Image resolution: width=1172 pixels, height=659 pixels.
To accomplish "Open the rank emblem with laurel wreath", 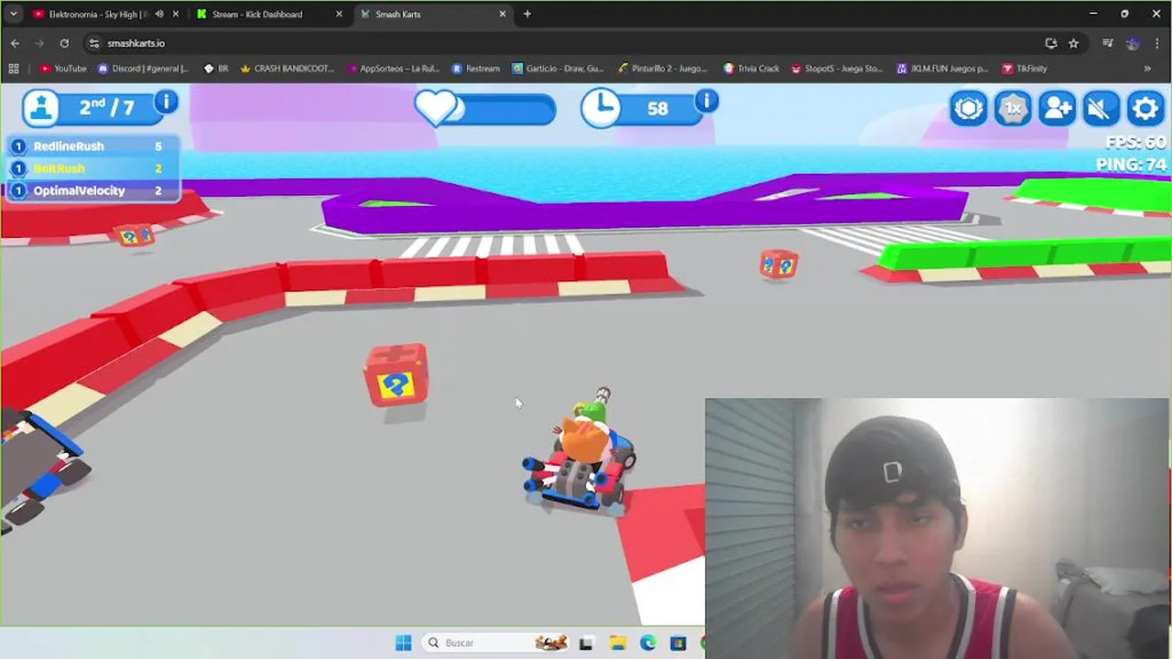I will (x=969, y=109).
